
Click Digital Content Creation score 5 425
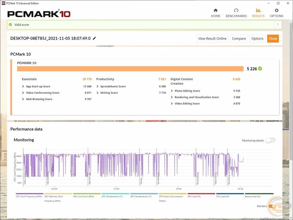pos(237,79)
